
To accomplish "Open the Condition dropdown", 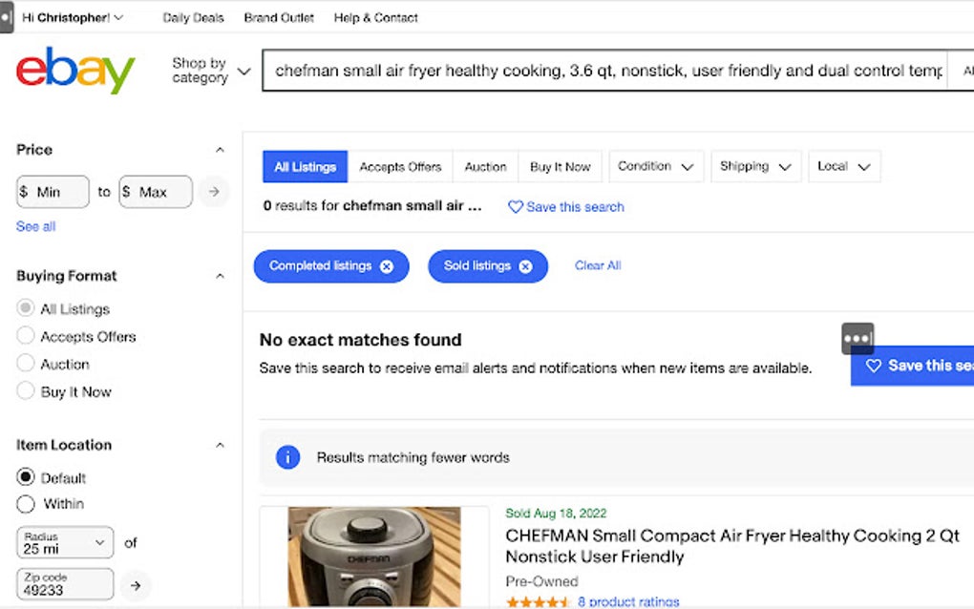I will pyautogui.click(x=655, y=166).
